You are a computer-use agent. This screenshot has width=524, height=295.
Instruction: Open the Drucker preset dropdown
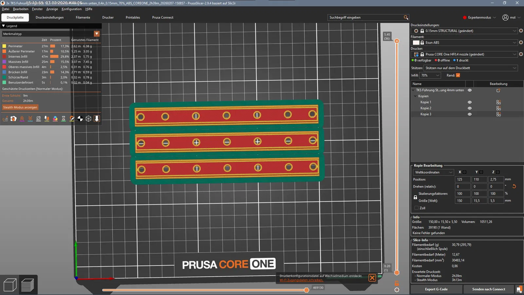pyautogui.click(x=464, y=54)
